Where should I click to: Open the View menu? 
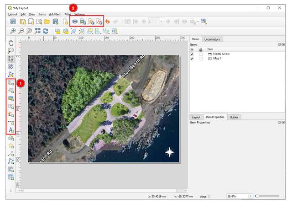(x=32, y=14)
